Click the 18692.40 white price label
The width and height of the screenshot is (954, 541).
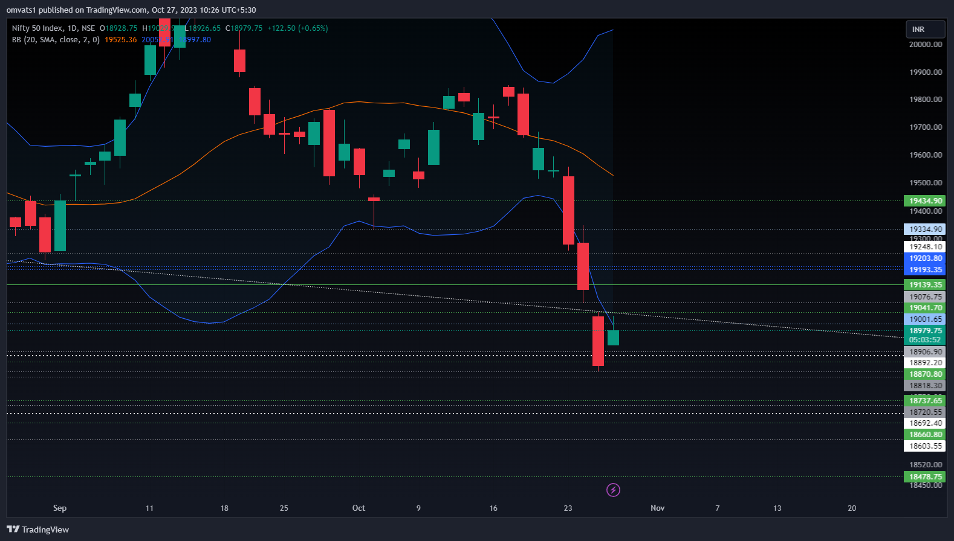pos(925,423)
